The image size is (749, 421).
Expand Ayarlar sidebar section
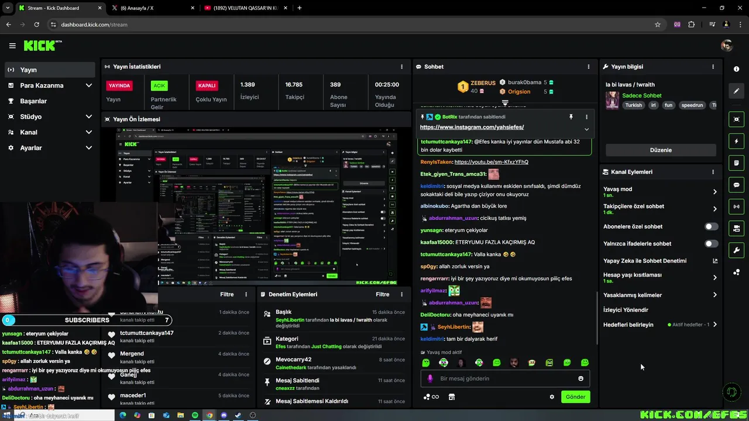(x=88, y=148)
